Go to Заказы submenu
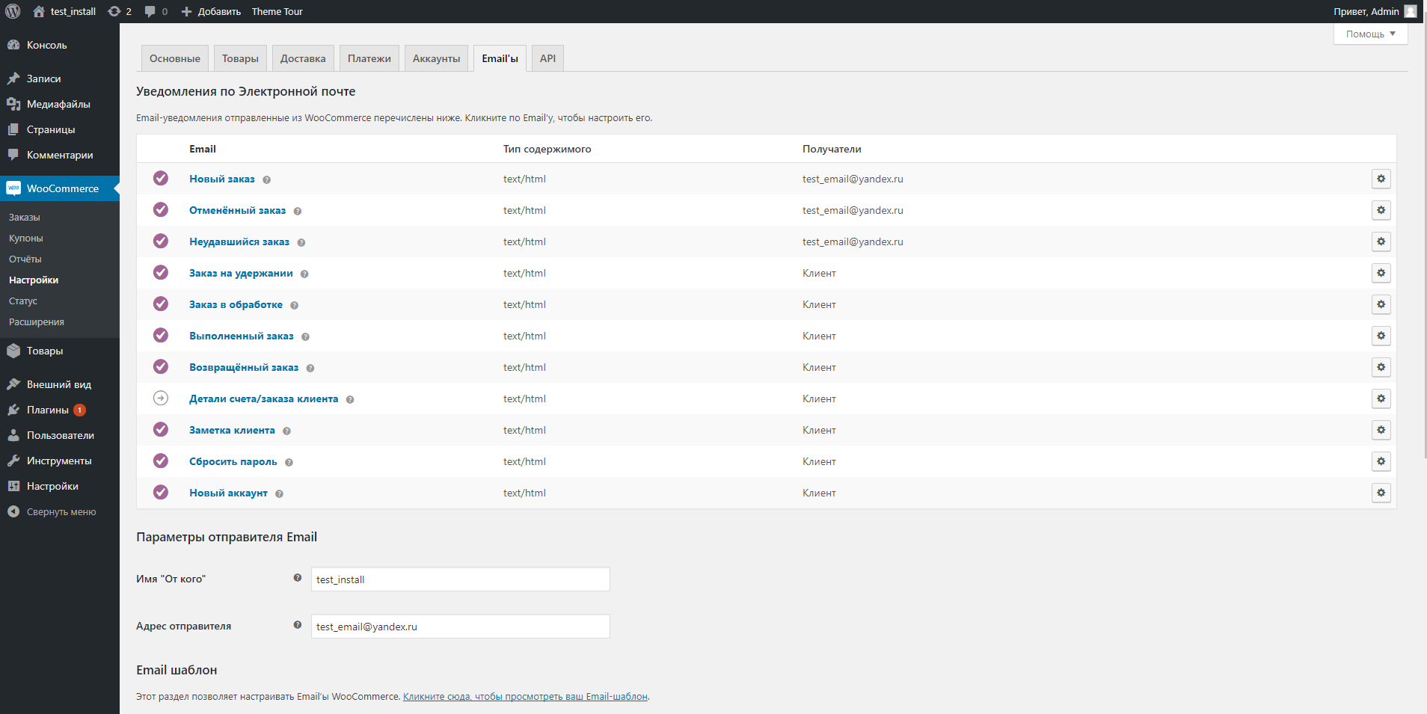The width and height of the screenshot is (1427, 714). pyautogui.click(x=25, y=217)
